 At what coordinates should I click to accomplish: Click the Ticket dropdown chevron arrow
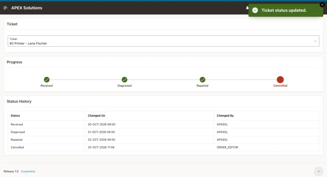(315, 41)
